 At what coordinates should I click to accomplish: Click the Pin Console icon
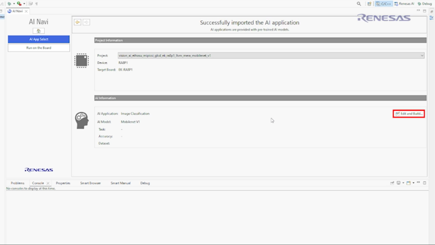tap(392, 183)
